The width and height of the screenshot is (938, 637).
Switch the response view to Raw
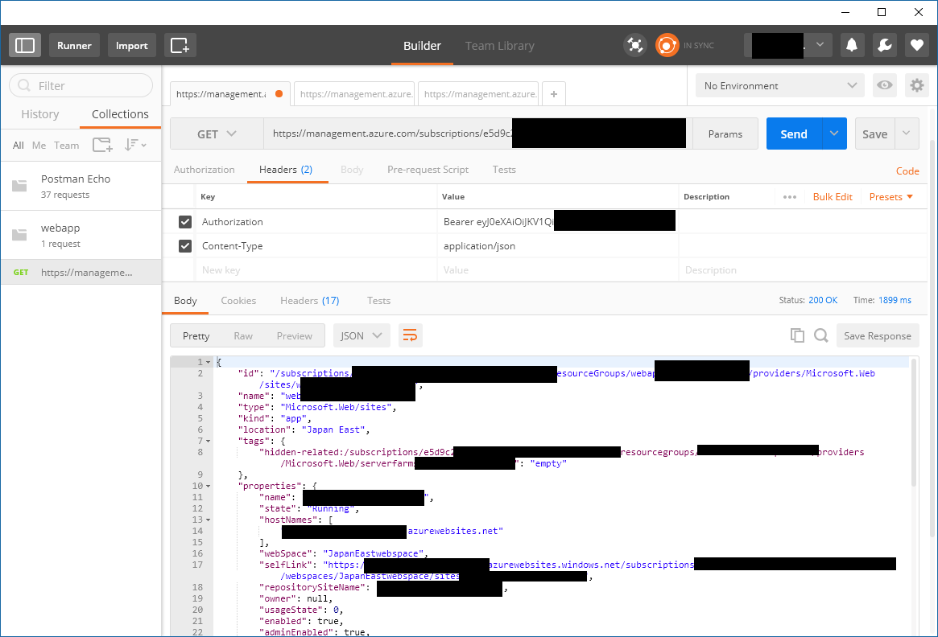click(x=243, y=335)
